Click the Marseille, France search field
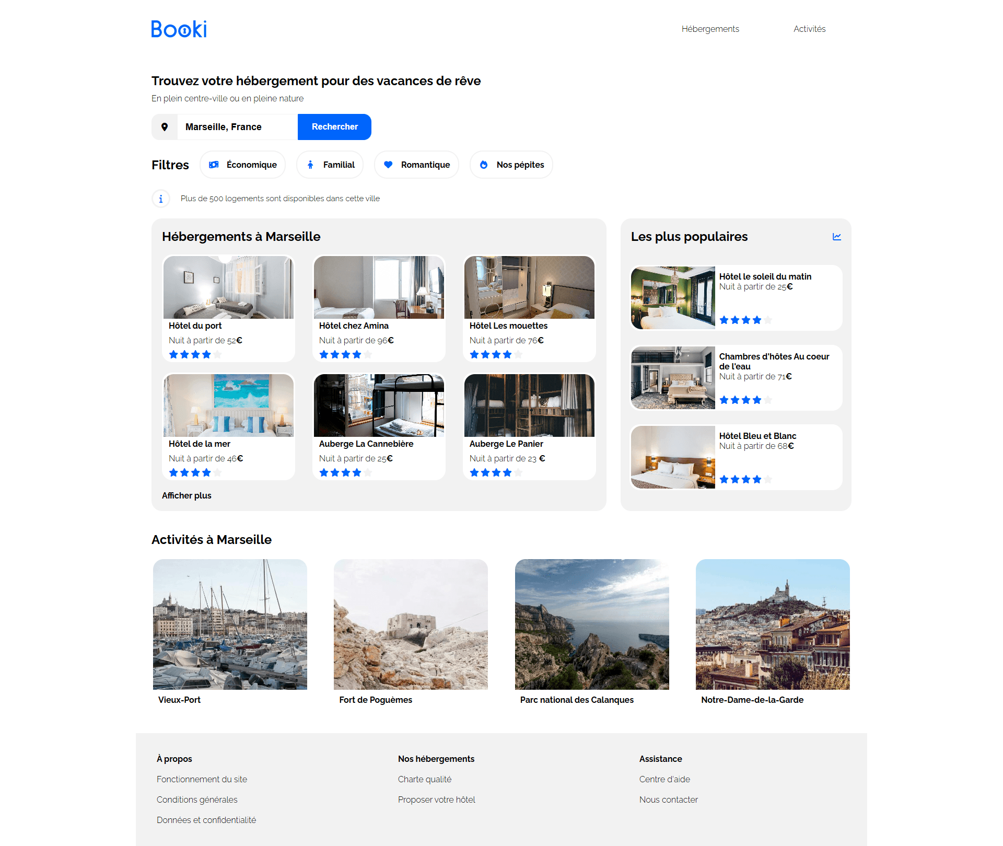 pos(237,127)
